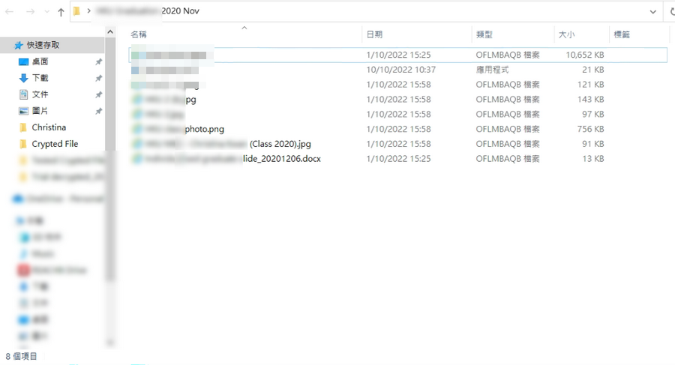675x365 pixels.
Task: Click the Forward navigation arrow
Action: click(30, 12)
